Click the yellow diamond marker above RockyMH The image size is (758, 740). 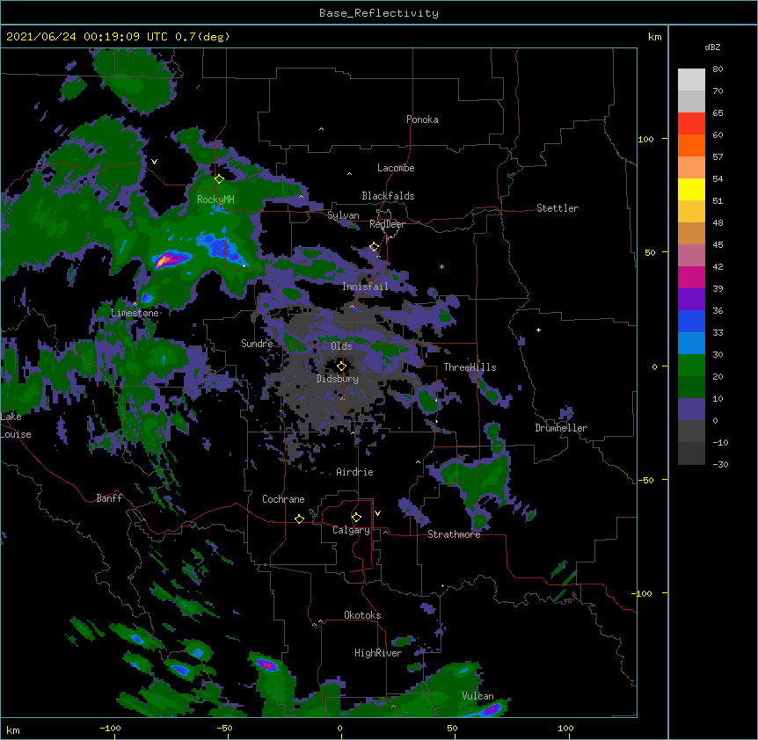tap(219, 179)
